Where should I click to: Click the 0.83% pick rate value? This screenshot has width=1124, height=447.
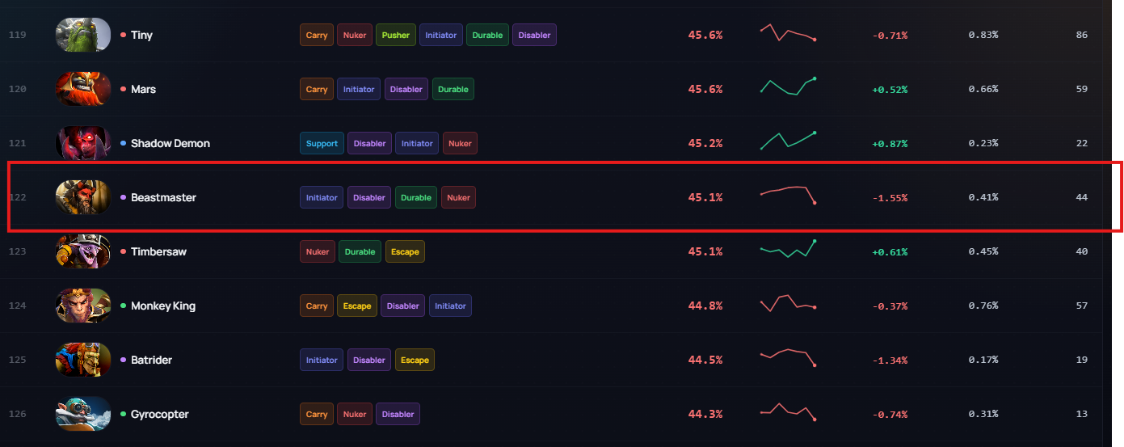983,35
